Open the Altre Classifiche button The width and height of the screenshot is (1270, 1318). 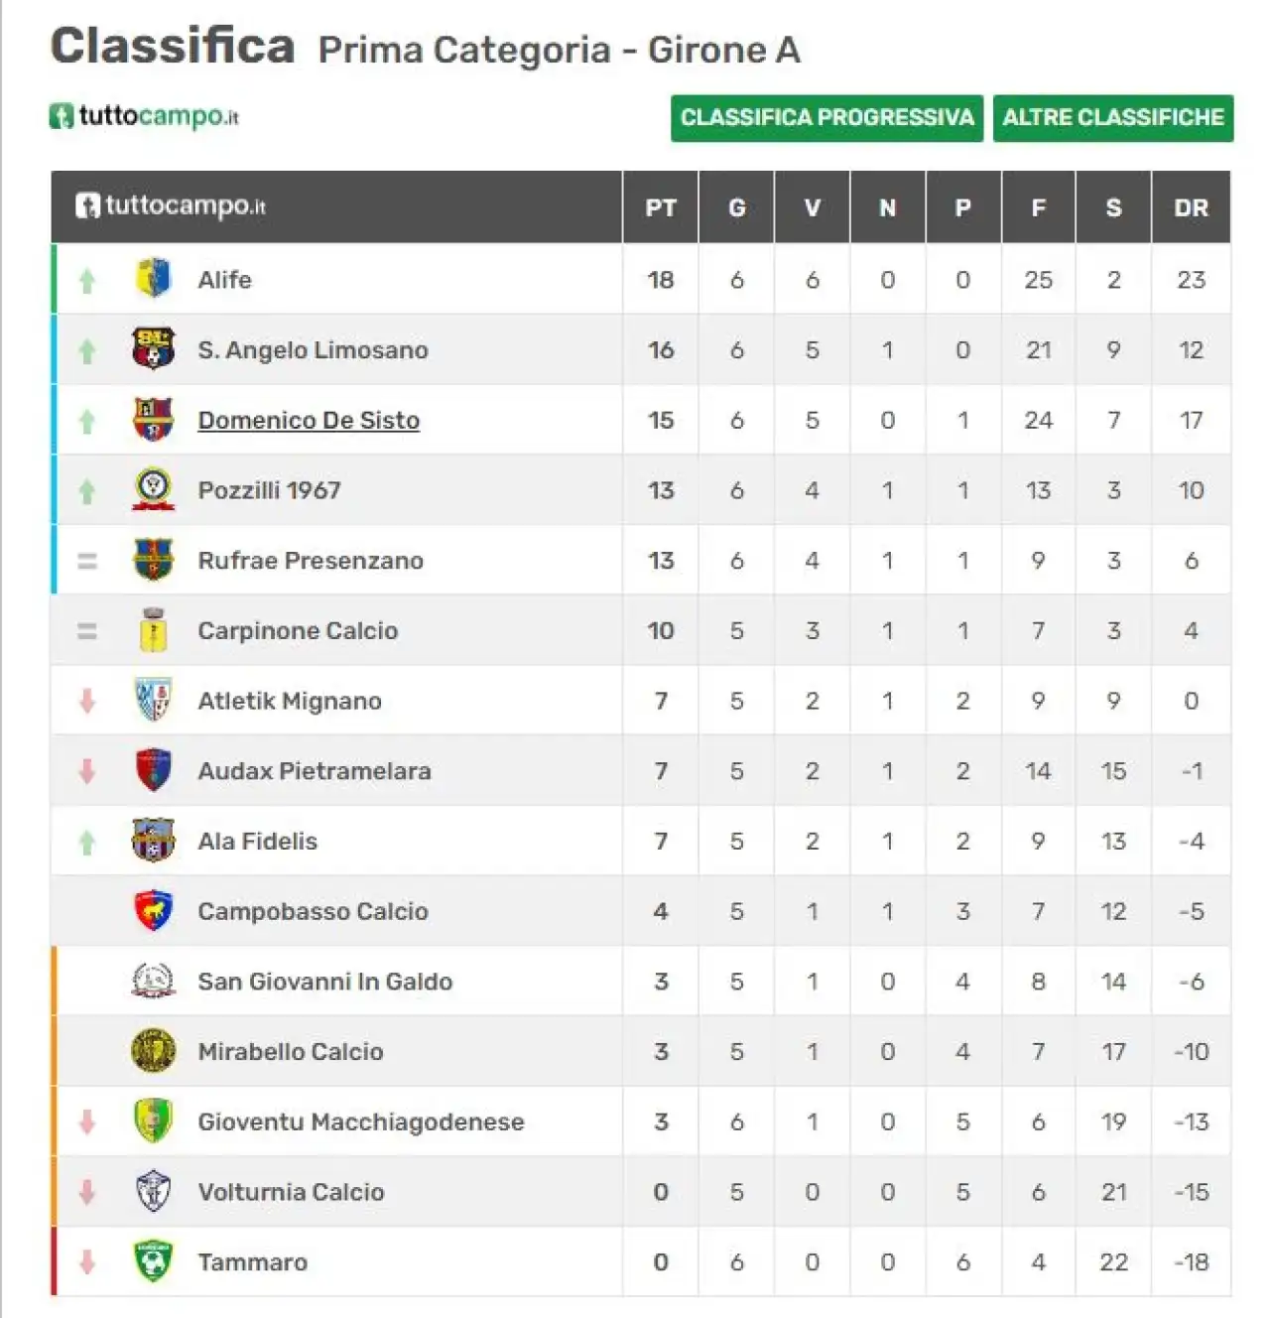(x=1113, y=118)
